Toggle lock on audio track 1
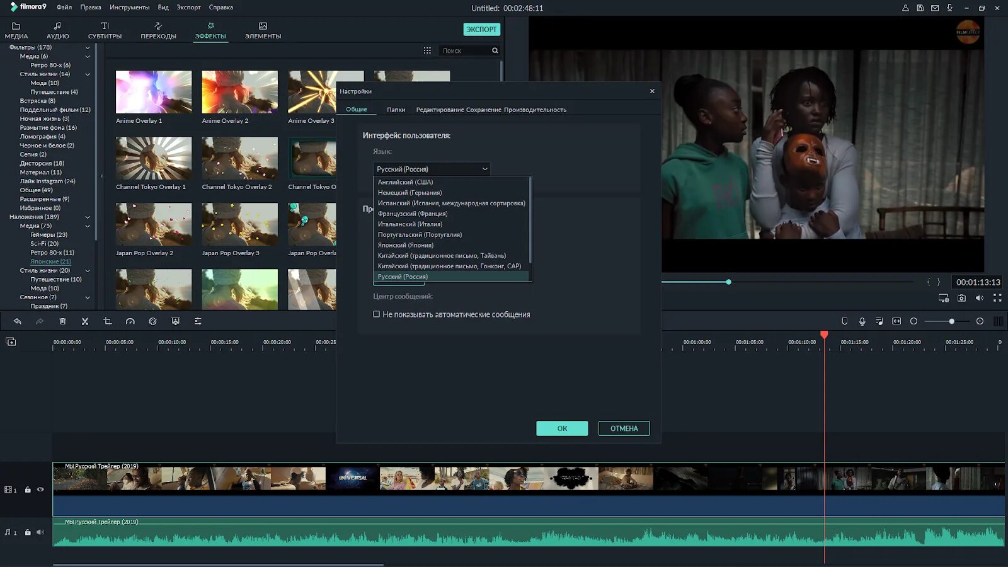Viewport: 1008px width, 567px height. 28,532
